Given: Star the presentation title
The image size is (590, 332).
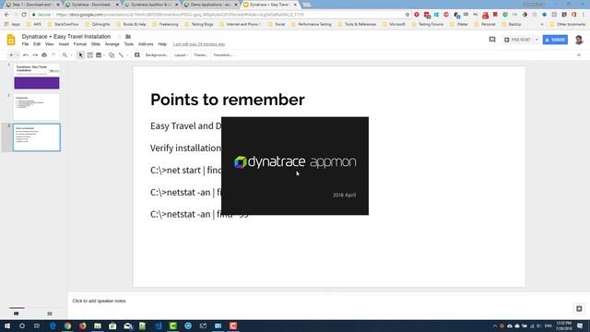Looking at the screenshot, I should click(119, 37).
